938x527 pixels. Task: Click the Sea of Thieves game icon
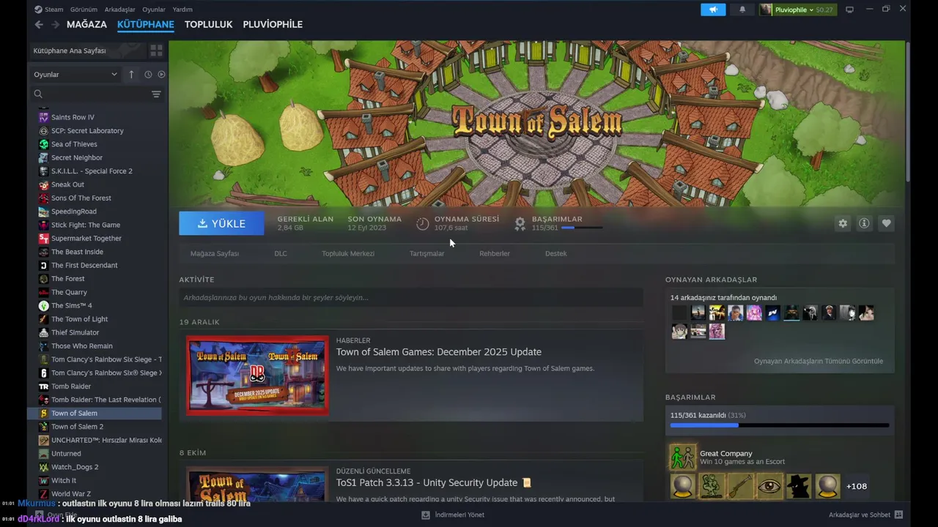(x=43, y=144)
